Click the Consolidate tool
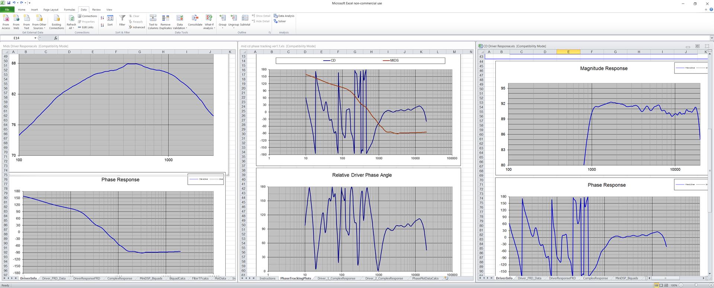Image resolution: width=714 pixels, height=288 pixels. tap(195, 21)
